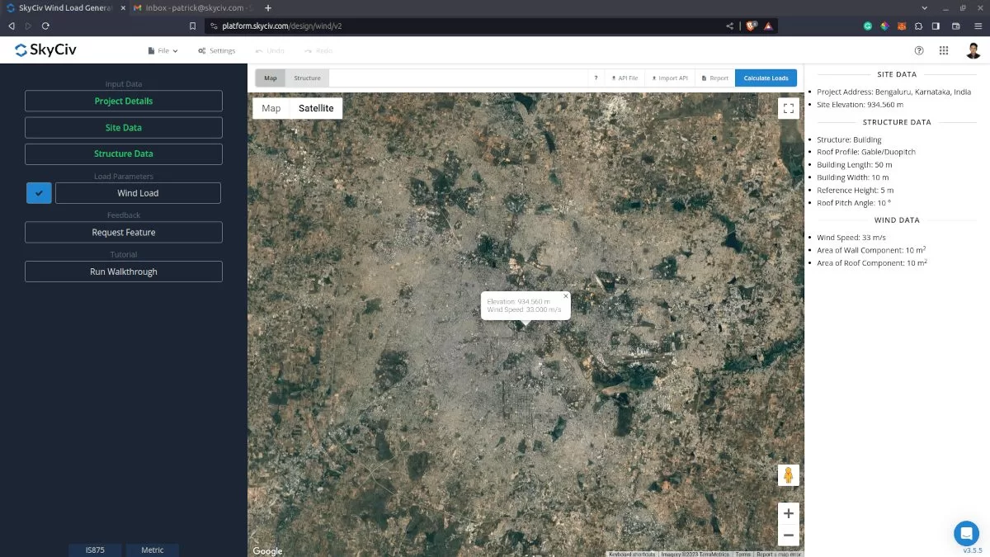Switch map to Satellite view

tap(316, 108)
